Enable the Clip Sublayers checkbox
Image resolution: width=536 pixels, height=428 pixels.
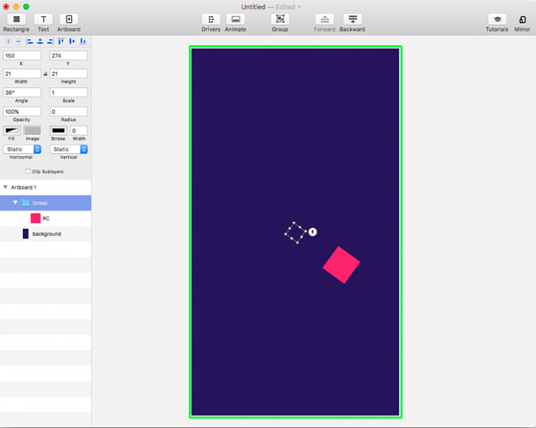pos(28,172)
